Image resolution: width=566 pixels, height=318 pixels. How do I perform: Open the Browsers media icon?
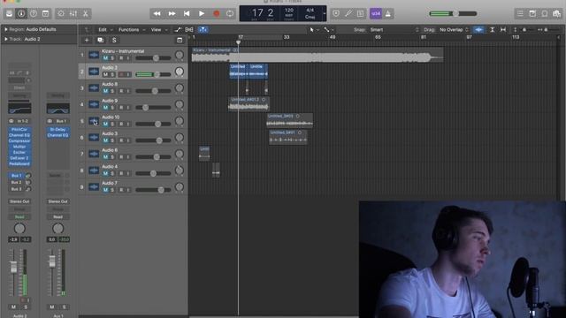pos(556,14)
